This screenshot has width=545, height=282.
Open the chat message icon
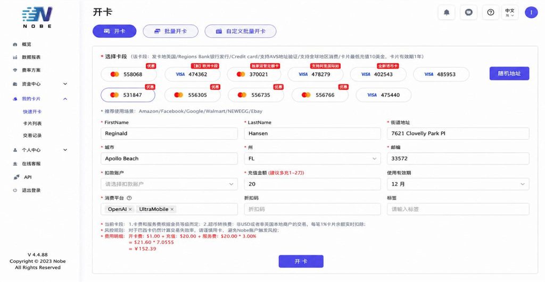(x=468, y=13)
